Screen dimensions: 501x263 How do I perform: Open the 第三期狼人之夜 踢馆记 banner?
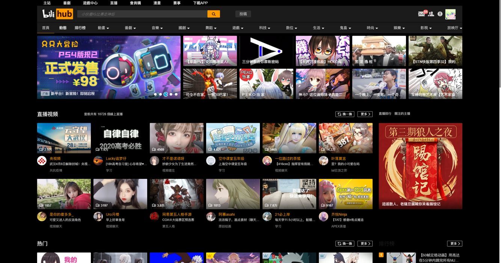421,166
